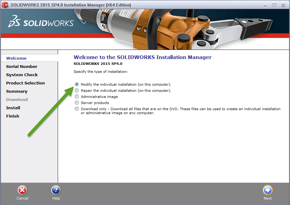Click the red Cancel X icon
Viewport: 290px width, 205px height.
[22, 190]
